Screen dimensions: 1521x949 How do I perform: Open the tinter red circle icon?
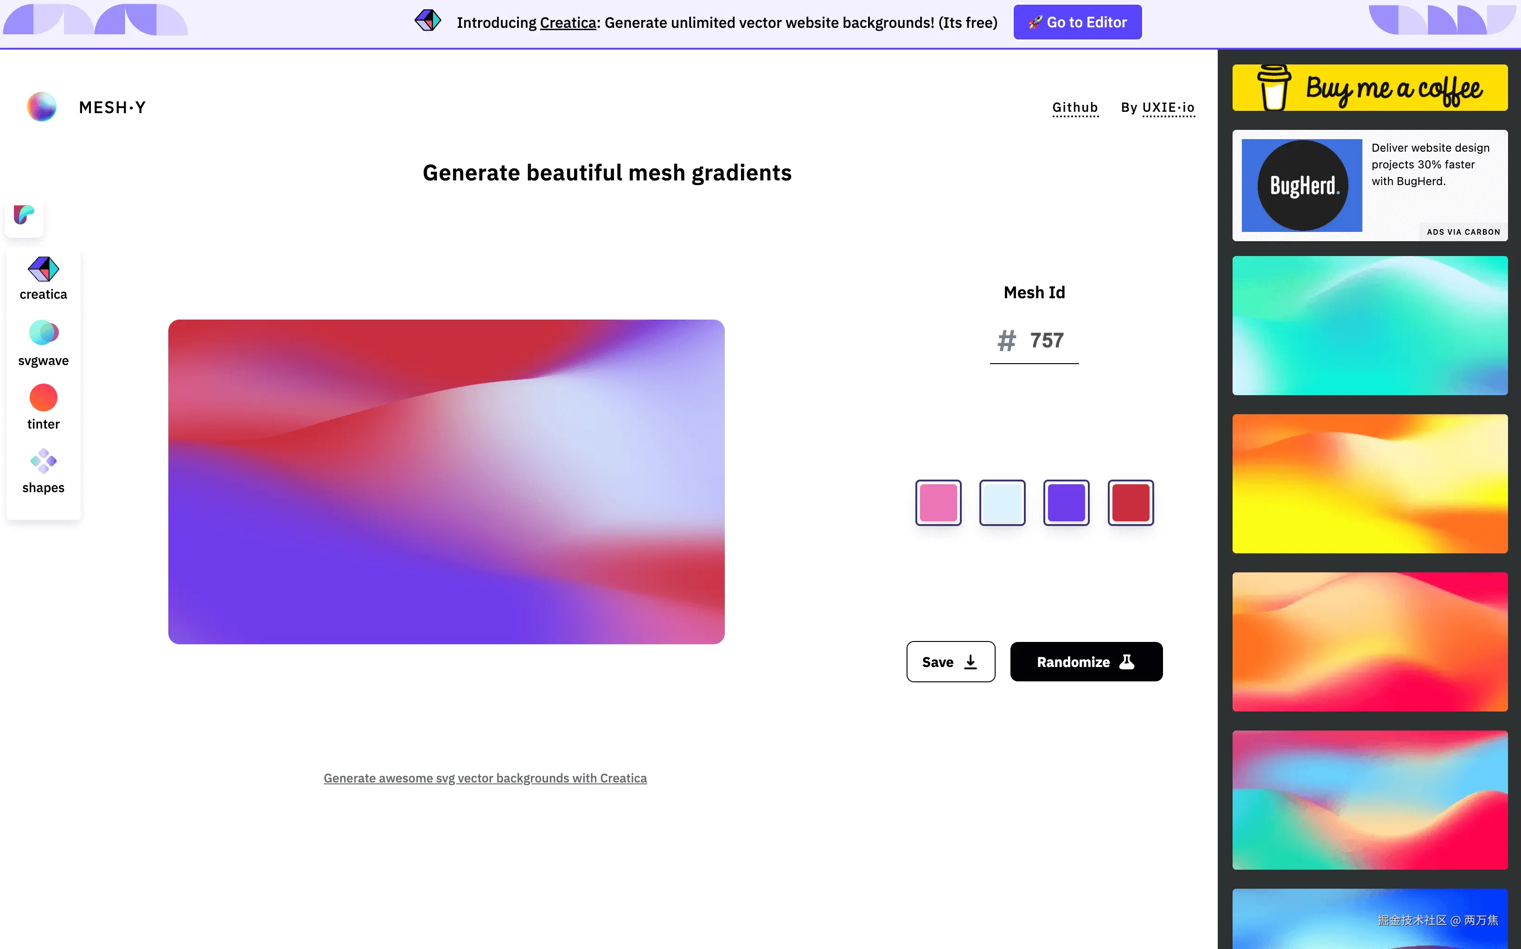click(43, 398)
